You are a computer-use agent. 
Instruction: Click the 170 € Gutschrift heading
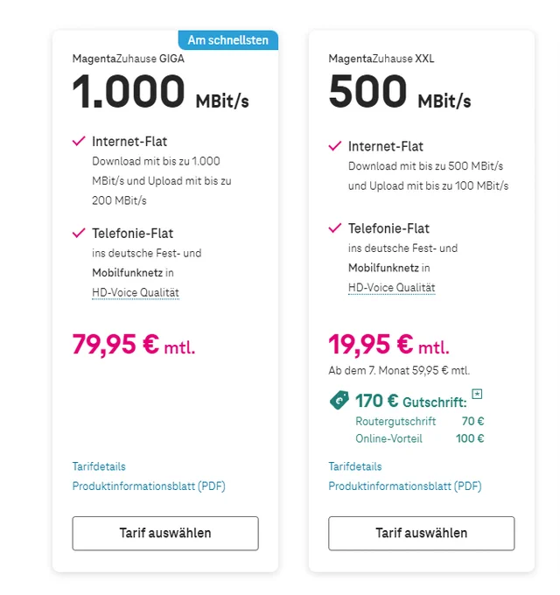click(x=411, y=401)
